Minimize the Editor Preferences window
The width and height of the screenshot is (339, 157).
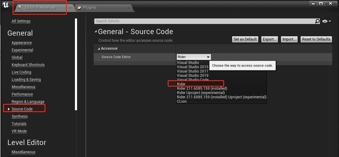click(x=313, y=3)
